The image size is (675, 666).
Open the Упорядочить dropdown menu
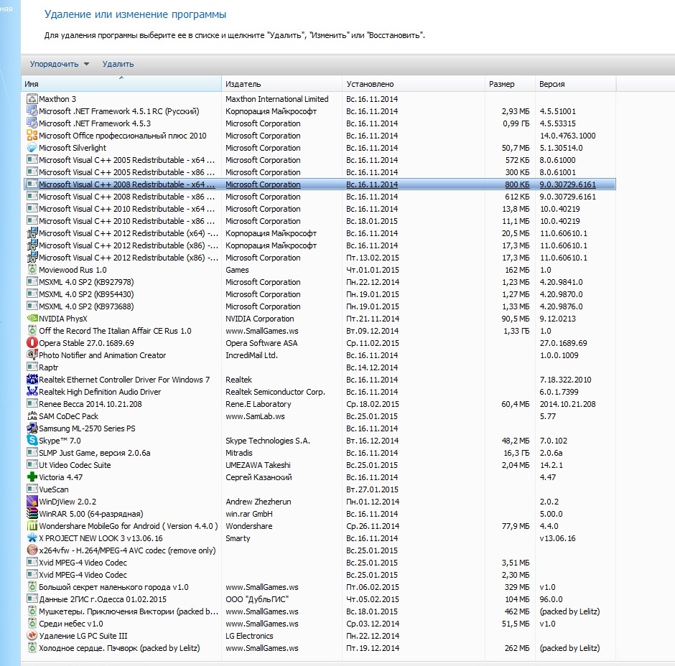click(x=60, y=64)
